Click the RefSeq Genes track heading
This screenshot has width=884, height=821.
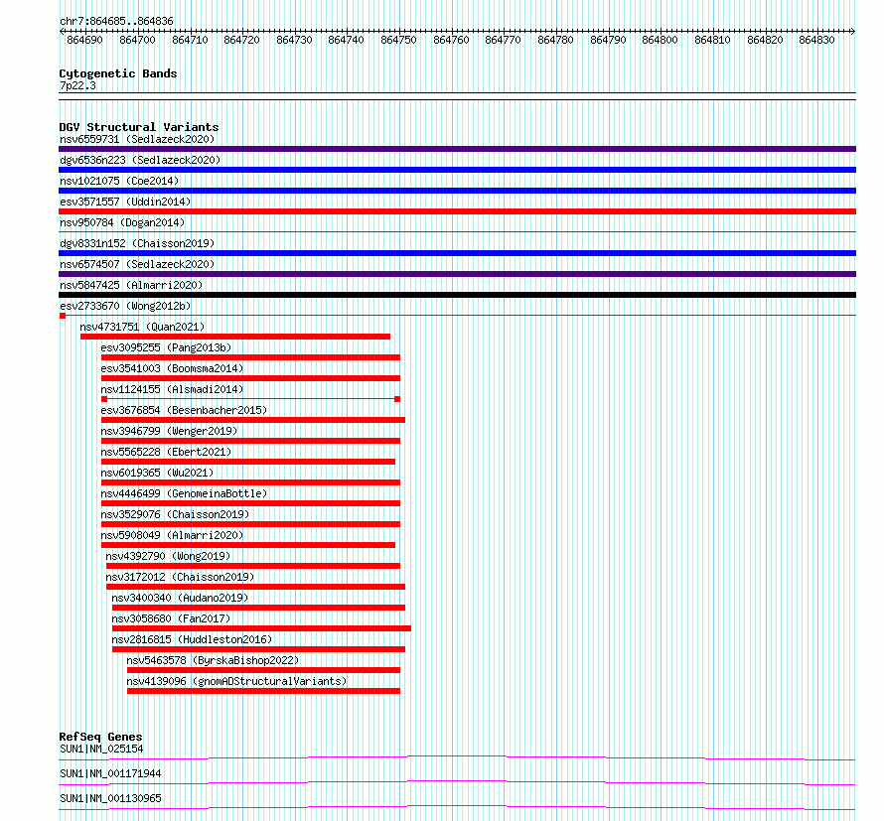pos(100,737)
